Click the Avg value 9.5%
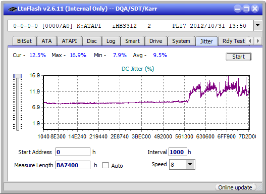Viewport: 266px width, 194px height. [160, 55]
